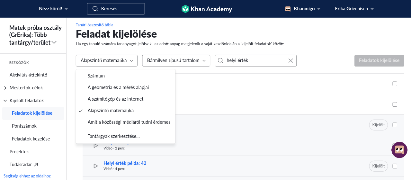Clear the 'helyi érték' search field

[x=291, y=60]
